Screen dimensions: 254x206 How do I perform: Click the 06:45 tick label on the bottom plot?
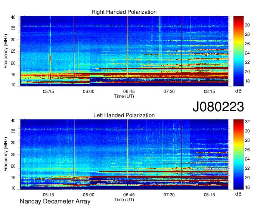point(129,195)
